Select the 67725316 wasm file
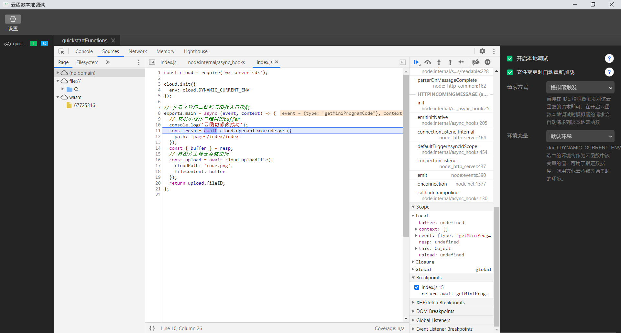 pyautogui.click(x=84, y=105)
